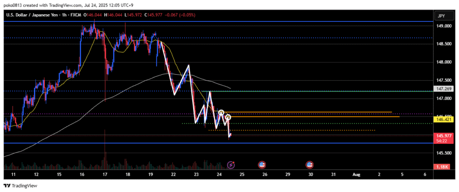Open the US flag event near 26
459x192 pixels.
(x=262, y=165)
